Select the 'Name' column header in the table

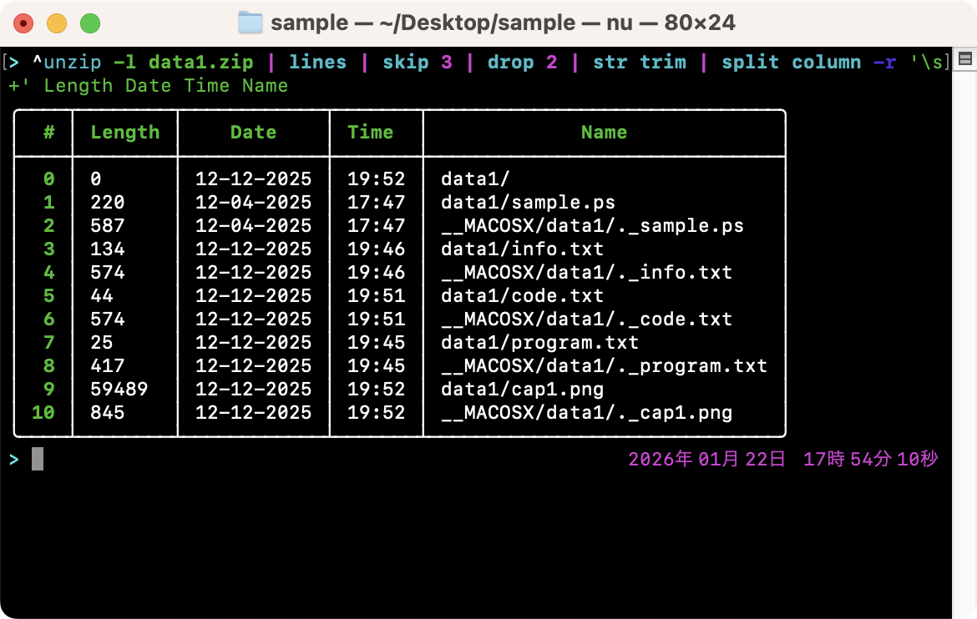pyautogui.click(x=603, y=132)
